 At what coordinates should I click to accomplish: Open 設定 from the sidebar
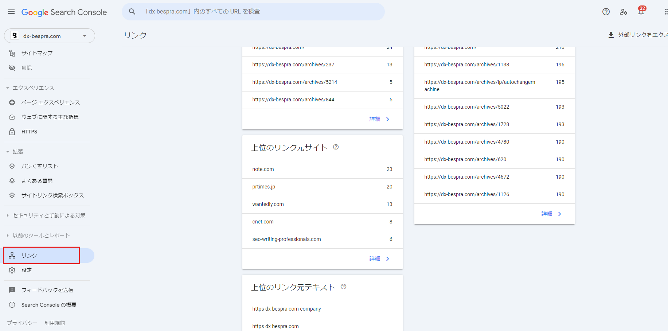(27, 270)
